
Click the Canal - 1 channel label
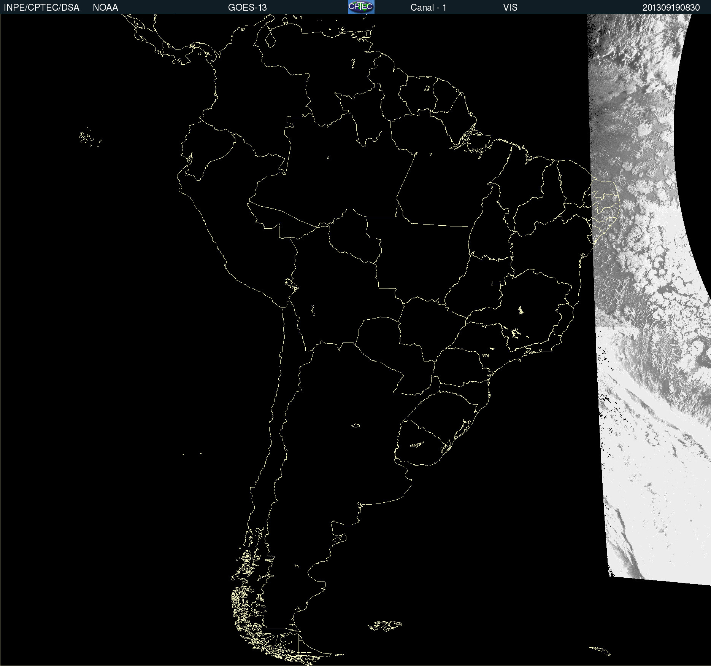(428, 8)
